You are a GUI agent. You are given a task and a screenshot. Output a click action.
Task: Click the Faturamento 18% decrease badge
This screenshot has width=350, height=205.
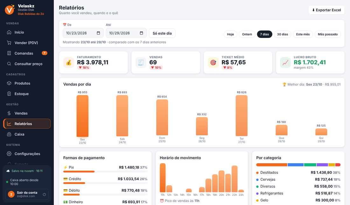[x=84, y=67]
